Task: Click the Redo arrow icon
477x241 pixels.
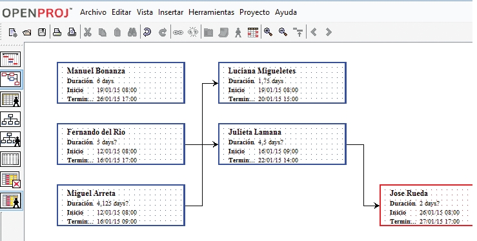Action: click(x=163, y=32)
